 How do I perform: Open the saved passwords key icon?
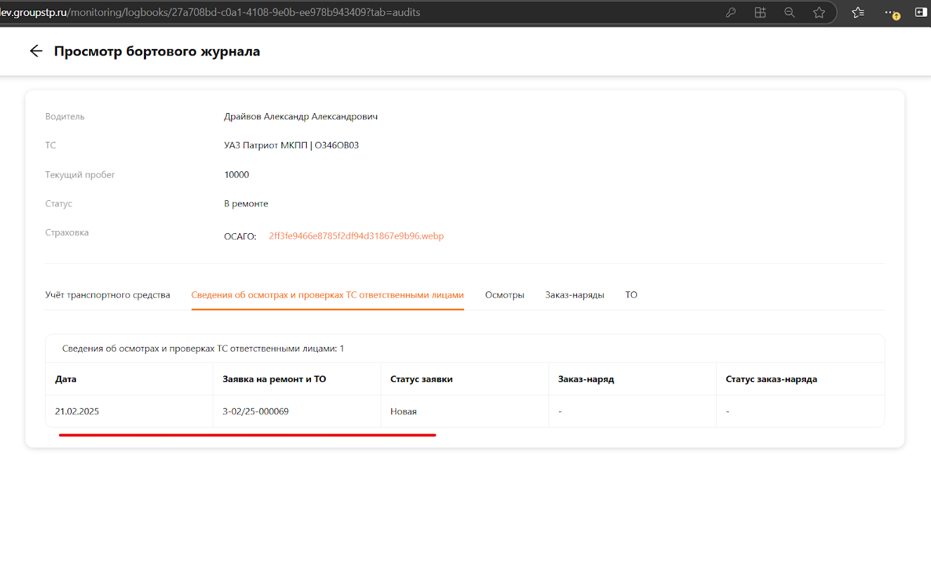[x=731, y=13]
